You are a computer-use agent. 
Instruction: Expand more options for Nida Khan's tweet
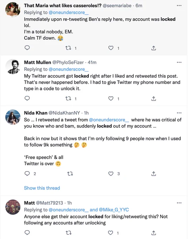pyautogui.click(x=179, y=113)
